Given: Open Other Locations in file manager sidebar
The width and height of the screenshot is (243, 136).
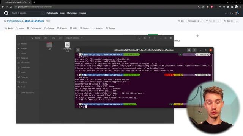Looking at the screenshot, I should [x=27, y=93].
